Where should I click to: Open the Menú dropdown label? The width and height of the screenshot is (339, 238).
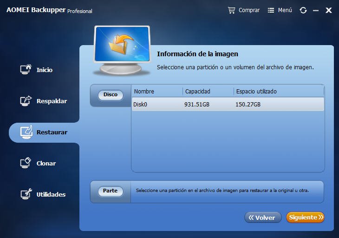(285, 10)
